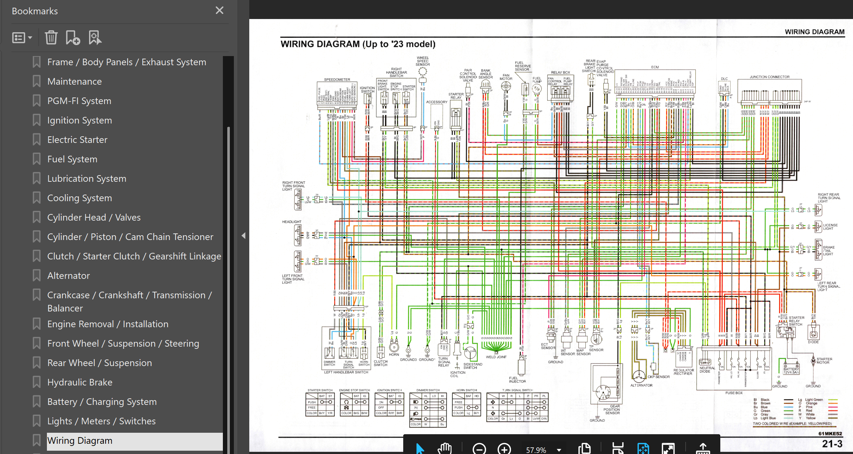Open the zoom level dropdown arrow
Image resolution: width=853 pixels, height=454 pixels.
[x=559, y=450]
